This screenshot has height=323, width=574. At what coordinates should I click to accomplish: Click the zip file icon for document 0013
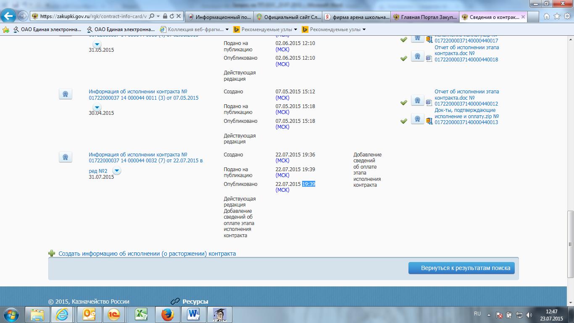pos(429,121)
